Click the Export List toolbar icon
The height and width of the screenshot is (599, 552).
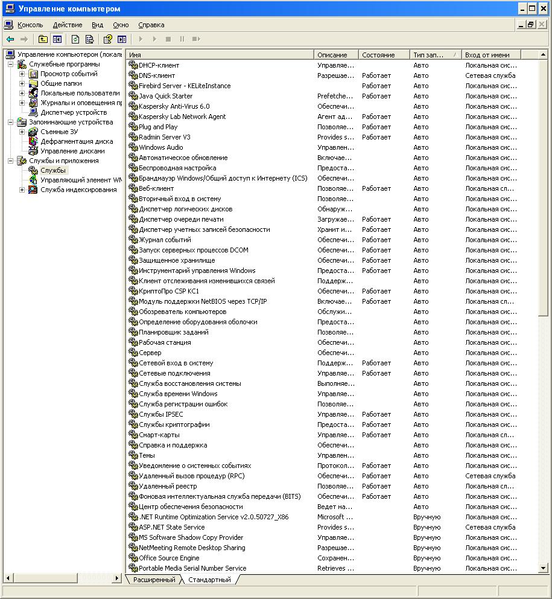point(90,39)
